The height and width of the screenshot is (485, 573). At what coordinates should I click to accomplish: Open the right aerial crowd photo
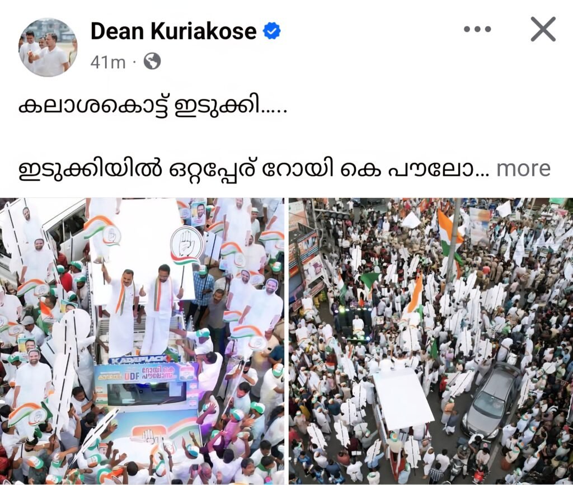[431, 341]
